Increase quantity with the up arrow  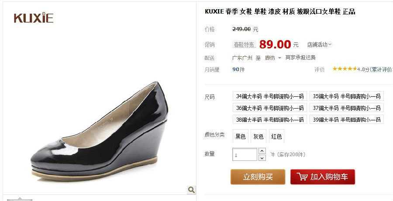[x=262, y=151]
